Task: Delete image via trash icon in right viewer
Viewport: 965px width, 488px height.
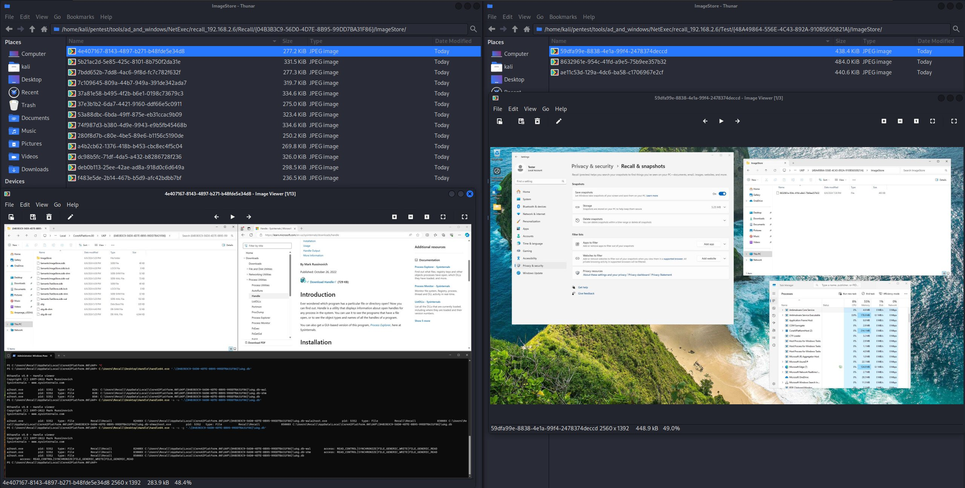Action: click(537, 121)
